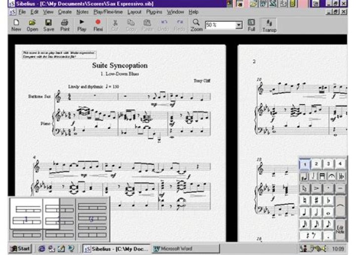Toggle the natural accidental on keypad
The height and width of the screenshot is (255, 356).
pos(305,201)
